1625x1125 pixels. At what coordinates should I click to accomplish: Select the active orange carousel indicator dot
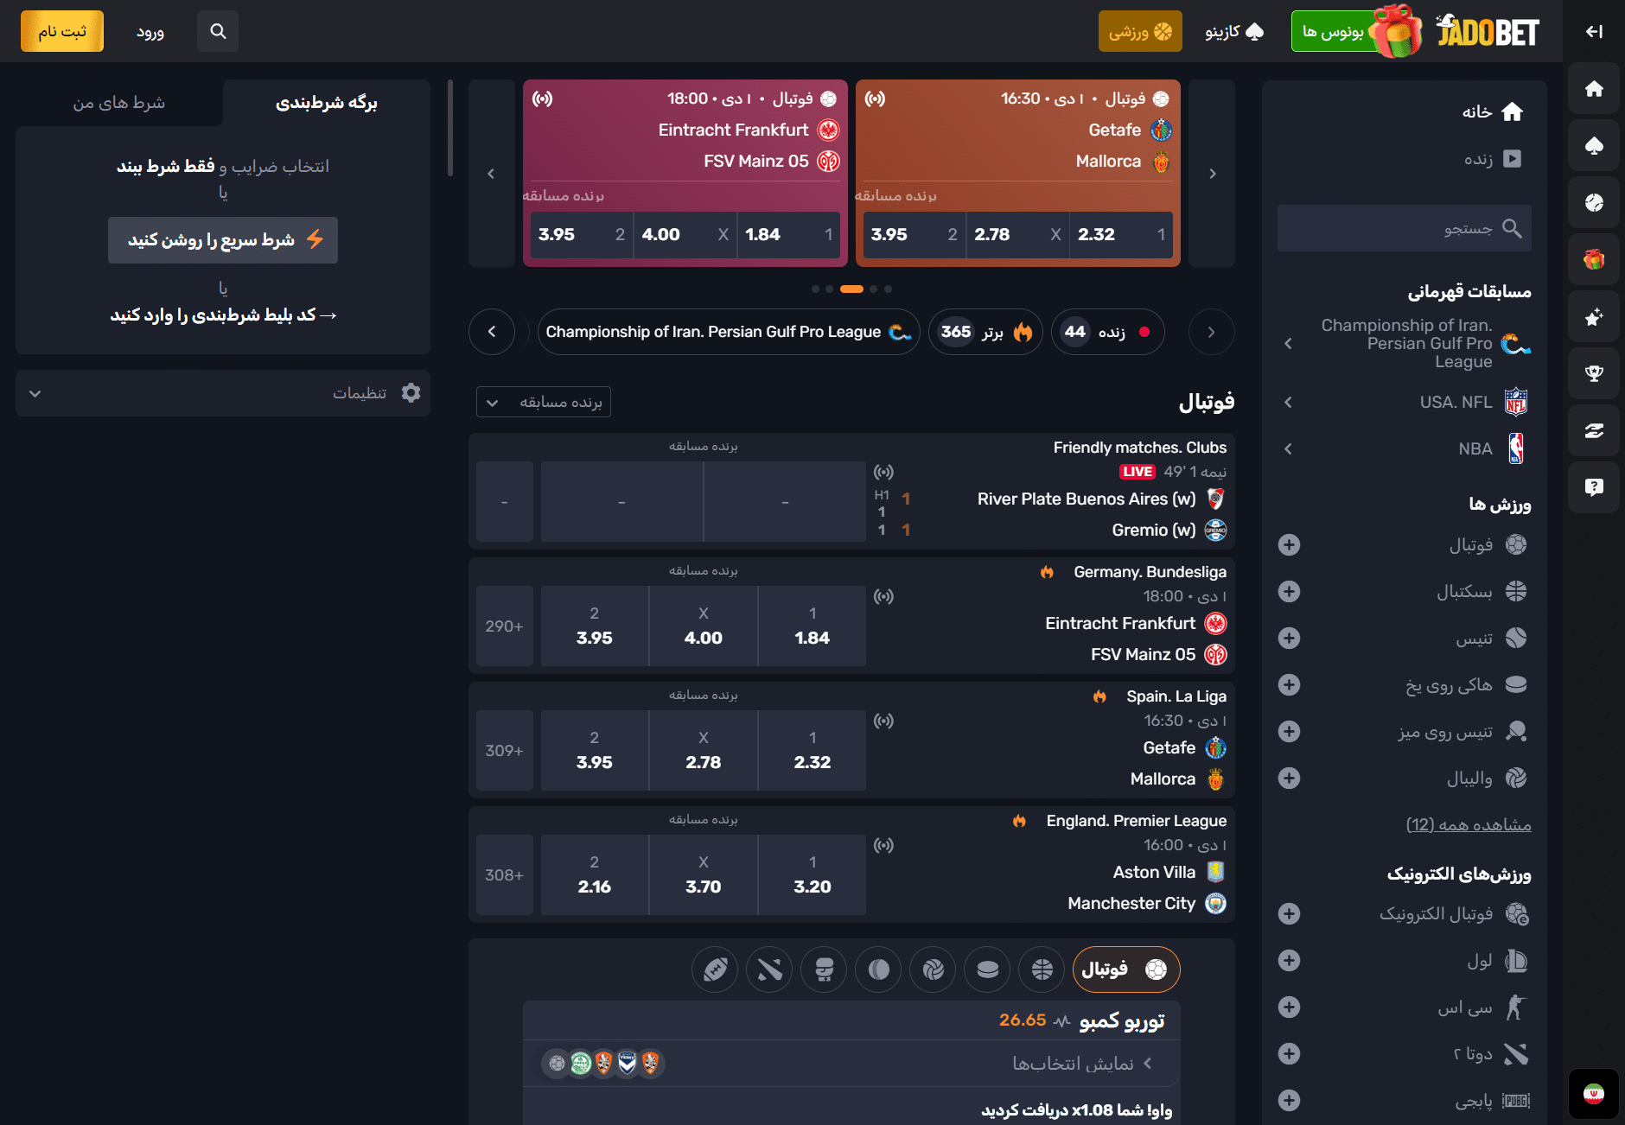851,289
